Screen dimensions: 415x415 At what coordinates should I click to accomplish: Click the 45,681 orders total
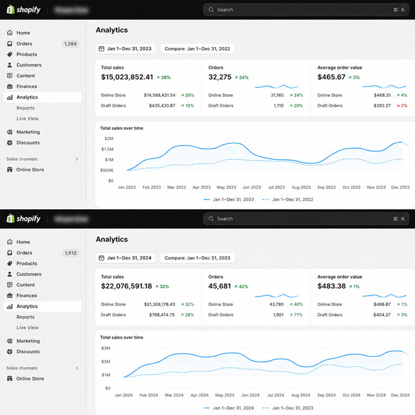coord(220,286)
